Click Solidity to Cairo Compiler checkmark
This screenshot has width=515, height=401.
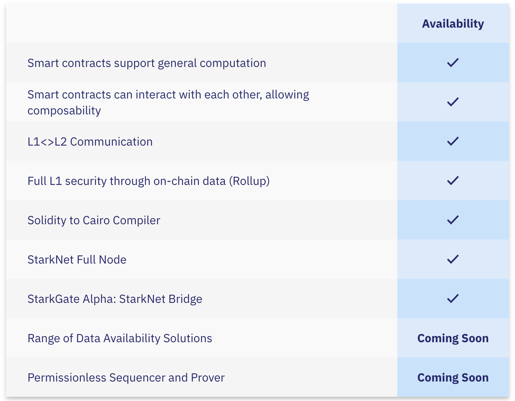point(453,220)
